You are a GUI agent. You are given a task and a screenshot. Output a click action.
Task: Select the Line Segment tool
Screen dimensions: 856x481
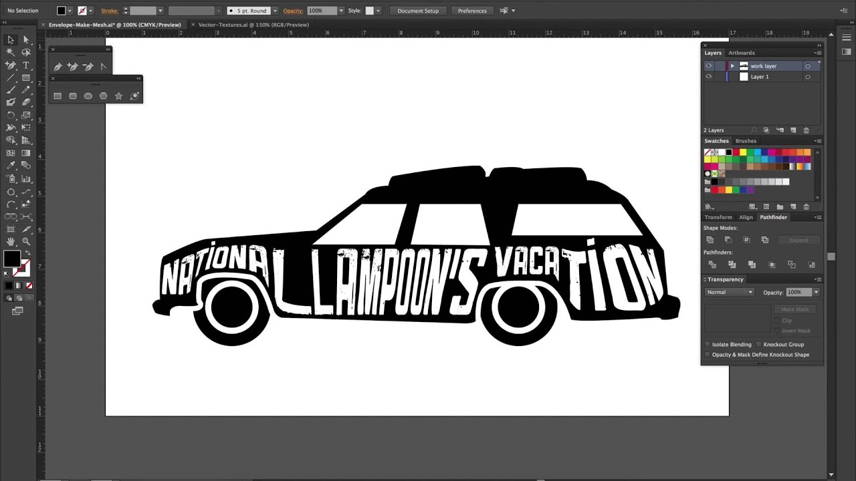point(11,77)
